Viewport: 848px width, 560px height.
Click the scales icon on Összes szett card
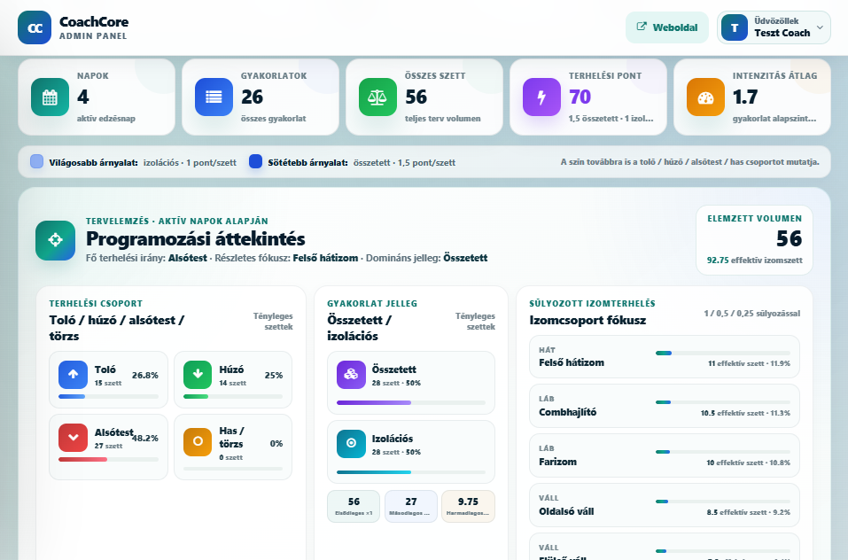click(x=377, y=97)
